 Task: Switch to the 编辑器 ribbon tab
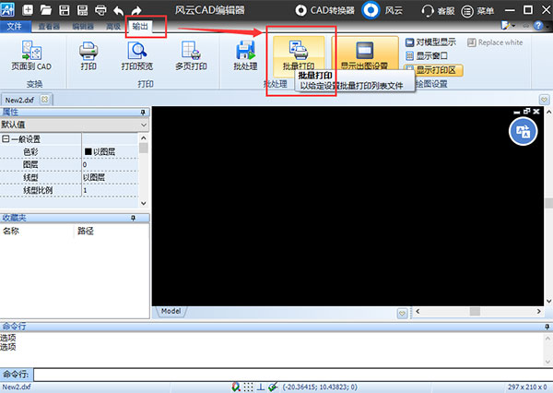tap(83, 27)
